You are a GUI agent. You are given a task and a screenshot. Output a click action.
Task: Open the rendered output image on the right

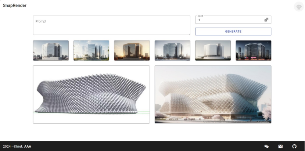click(213, 94)
